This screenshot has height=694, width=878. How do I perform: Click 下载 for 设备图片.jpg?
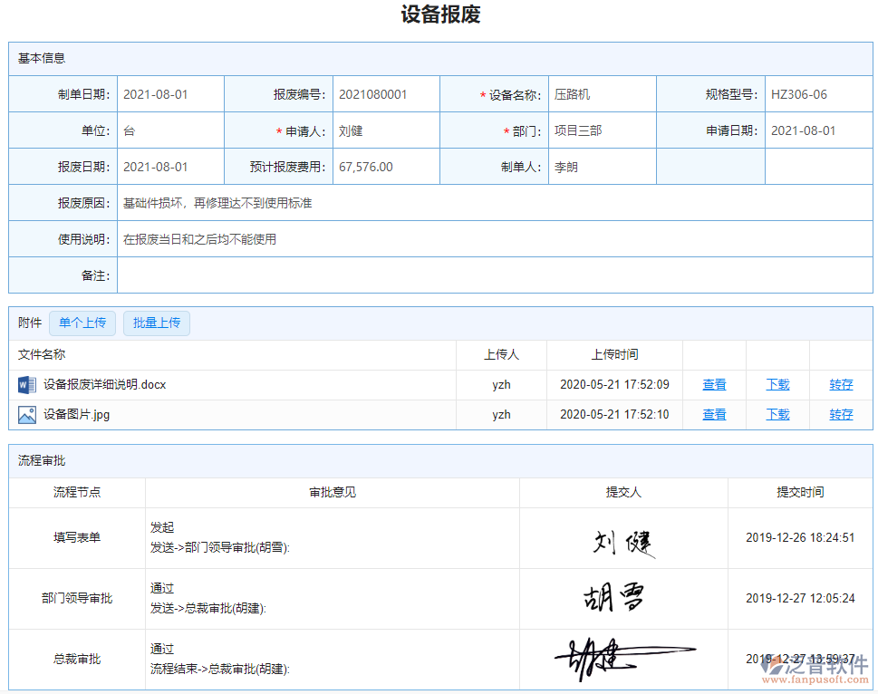pos(777,414)
